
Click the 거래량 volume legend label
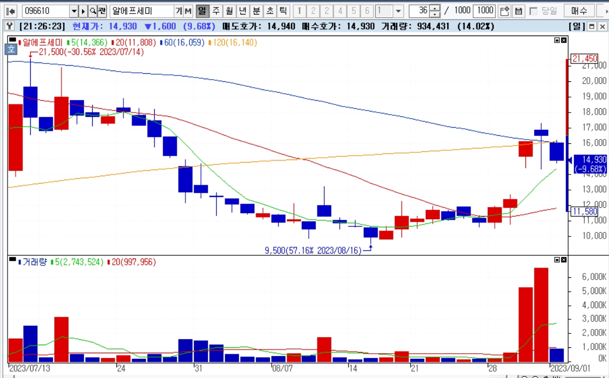coord(34,262)
